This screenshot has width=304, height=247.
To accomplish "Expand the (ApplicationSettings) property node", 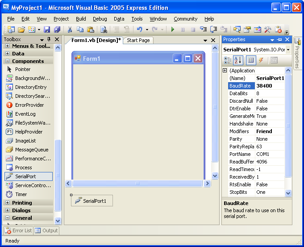I will [x=225, y=70].
